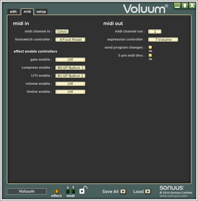This screenshot has height=201, width=198.
Task: Toggle 5-pin midi thru switch
Action: [x=150, y=55]
